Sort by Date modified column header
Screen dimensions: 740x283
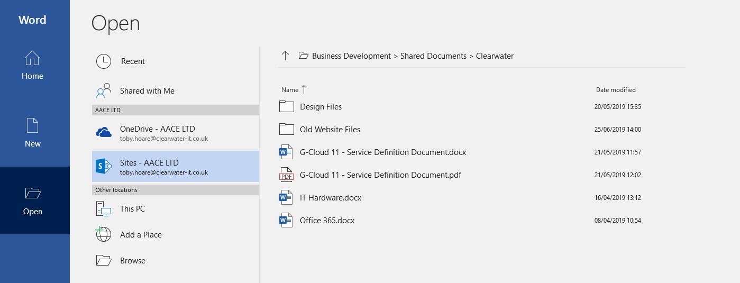[616, 90]
